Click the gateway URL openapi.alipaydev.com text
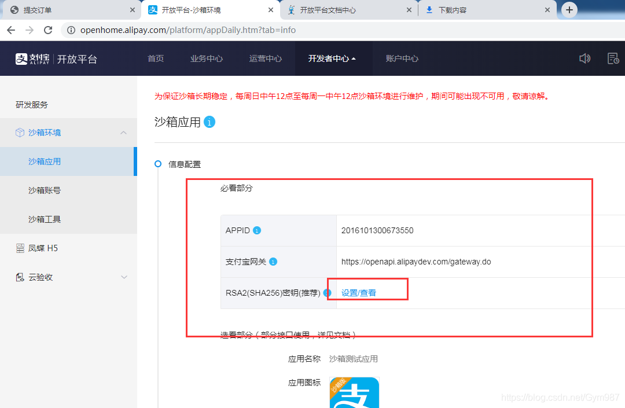The image size is (625, 408). [416, 262]
